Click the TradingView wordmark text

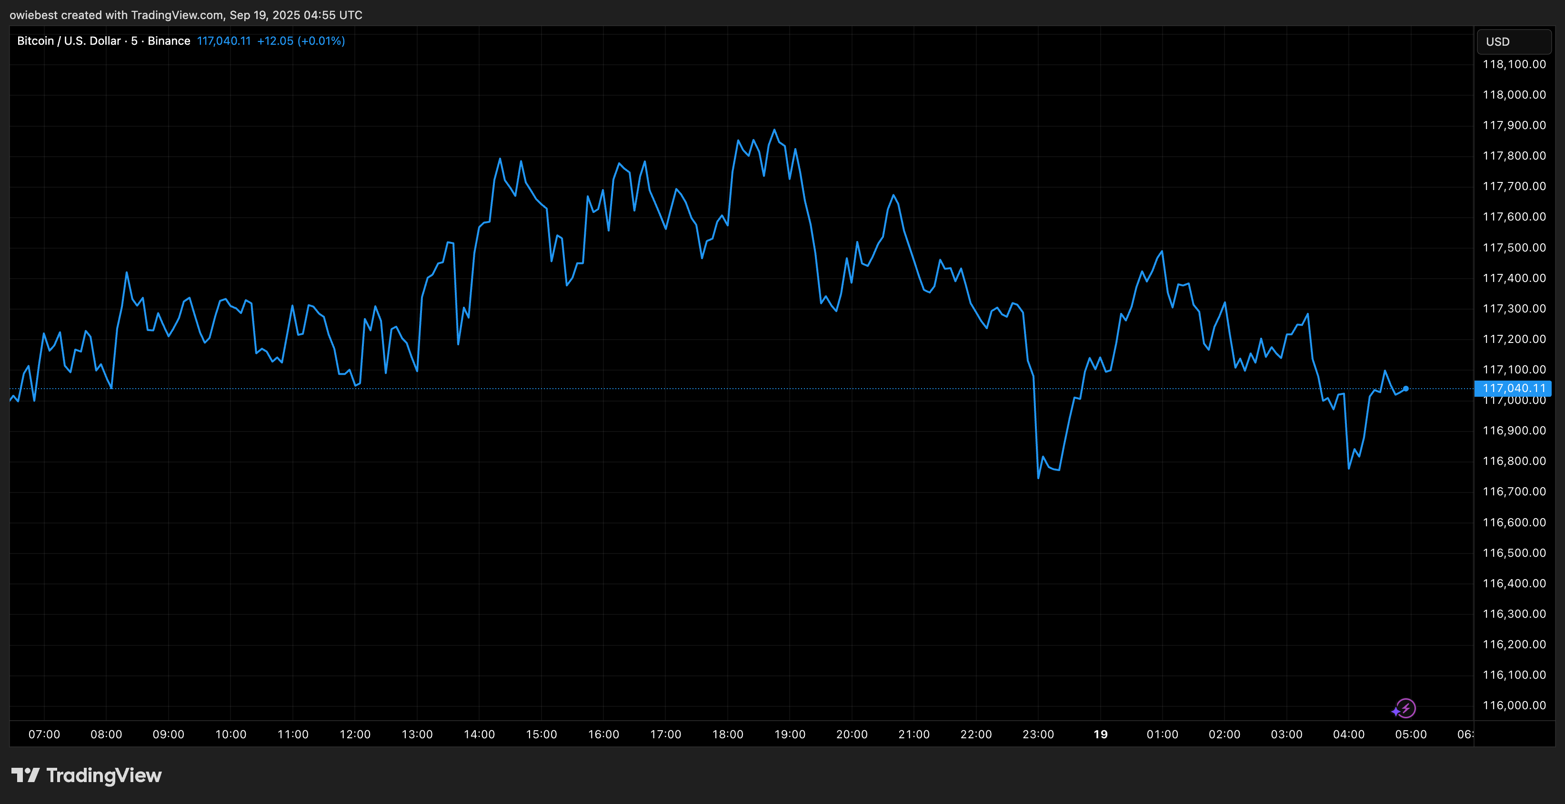click(104, 776)
